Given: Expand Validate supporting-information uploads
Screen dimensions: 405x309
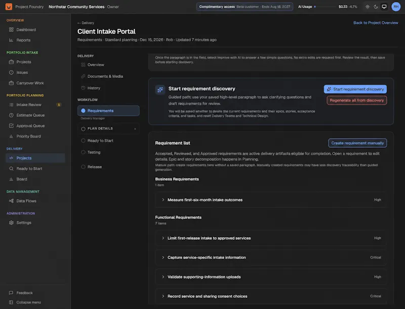Looking at the screenshot, I should (x=271, y=277).
